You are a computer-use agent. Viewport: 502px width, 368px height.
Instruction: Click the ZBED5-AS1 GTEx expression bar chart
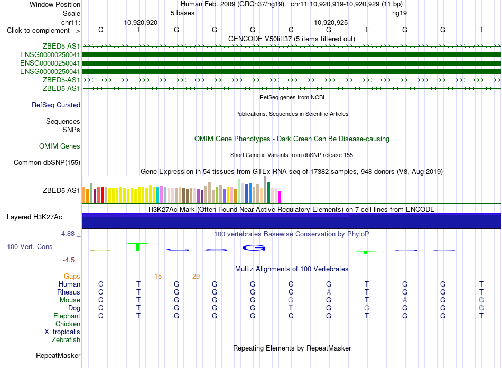182,189
